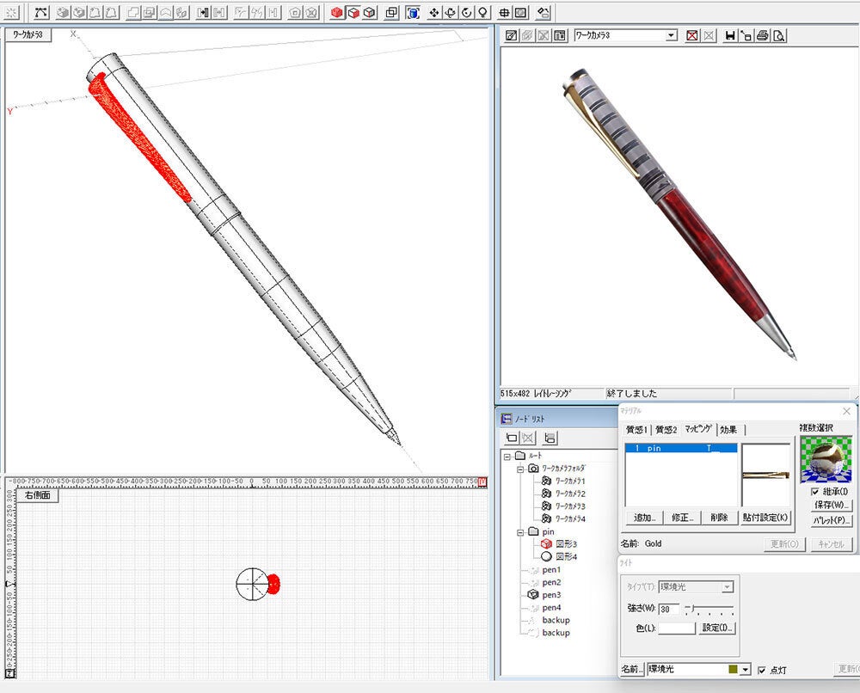Click the 追加... button
860x693 pixels.
click(x=645, y=518)
